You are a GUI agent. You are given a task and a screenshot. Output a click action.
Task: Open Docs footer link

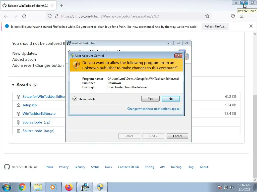108,167
